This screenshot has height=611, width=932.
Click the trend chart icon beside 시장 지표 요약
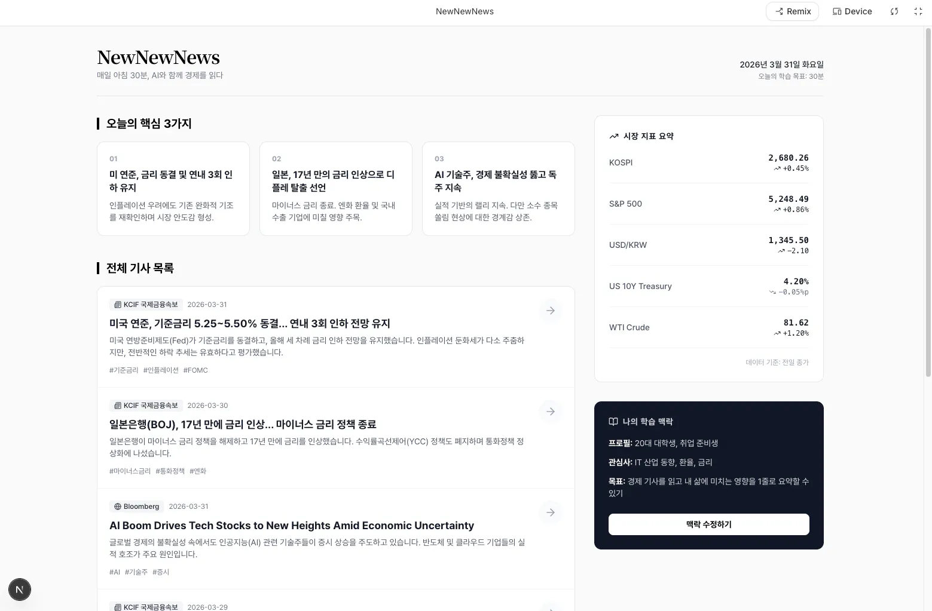[613, 136]
